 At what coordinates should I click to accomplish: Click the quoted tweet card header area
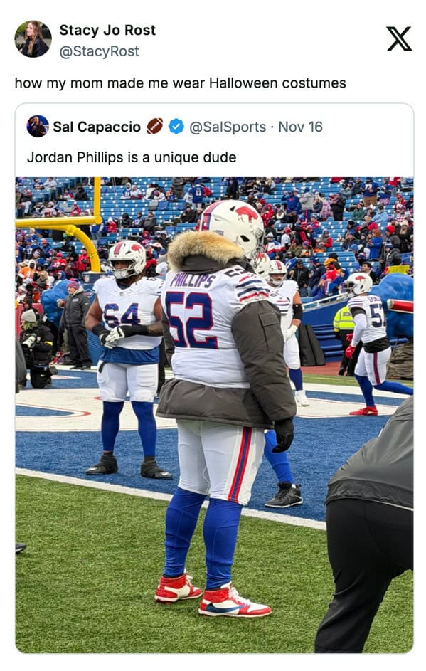(214, 140)
